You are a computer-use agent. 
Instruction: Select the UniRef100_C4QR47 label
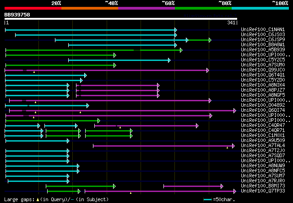coord(263,125)
